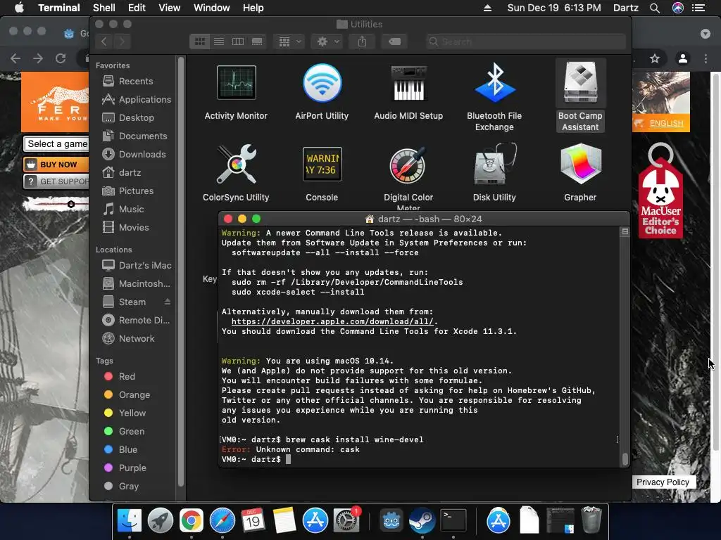Click the Terminal window scrollbar
Viewport: 721px width, 540px height.
[625, 458]
